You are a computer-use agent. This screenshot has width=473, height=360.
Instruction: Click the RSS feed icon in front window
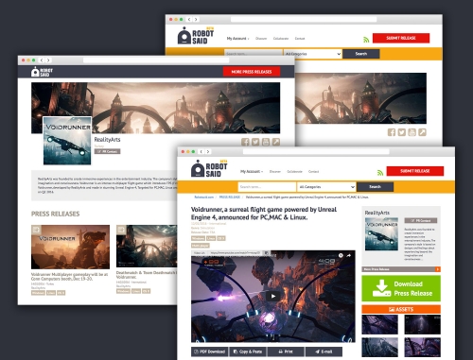[380, 173]
